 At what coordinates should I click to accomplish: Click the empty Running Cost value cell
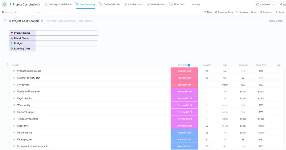click(x=67, y=48)
